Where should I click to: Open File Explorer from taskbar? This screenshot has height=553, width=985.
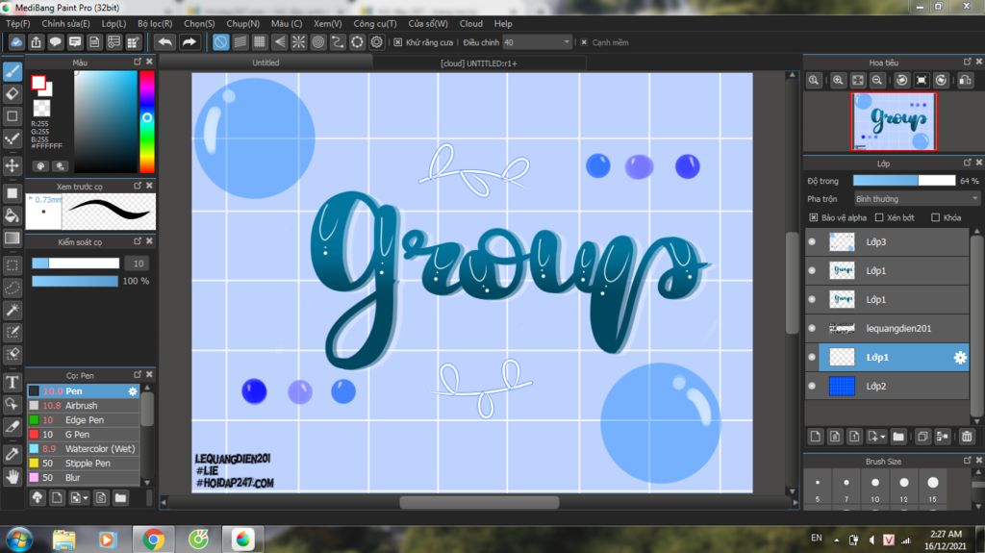point(64,540)
